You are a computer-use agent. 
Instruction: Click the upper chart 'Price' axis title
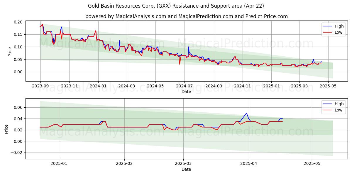click(10, 51)
